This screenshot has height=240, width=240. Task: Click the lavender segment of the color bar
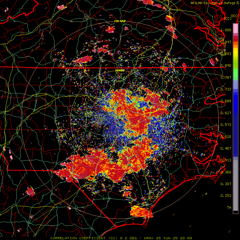(x=235, y=85)
